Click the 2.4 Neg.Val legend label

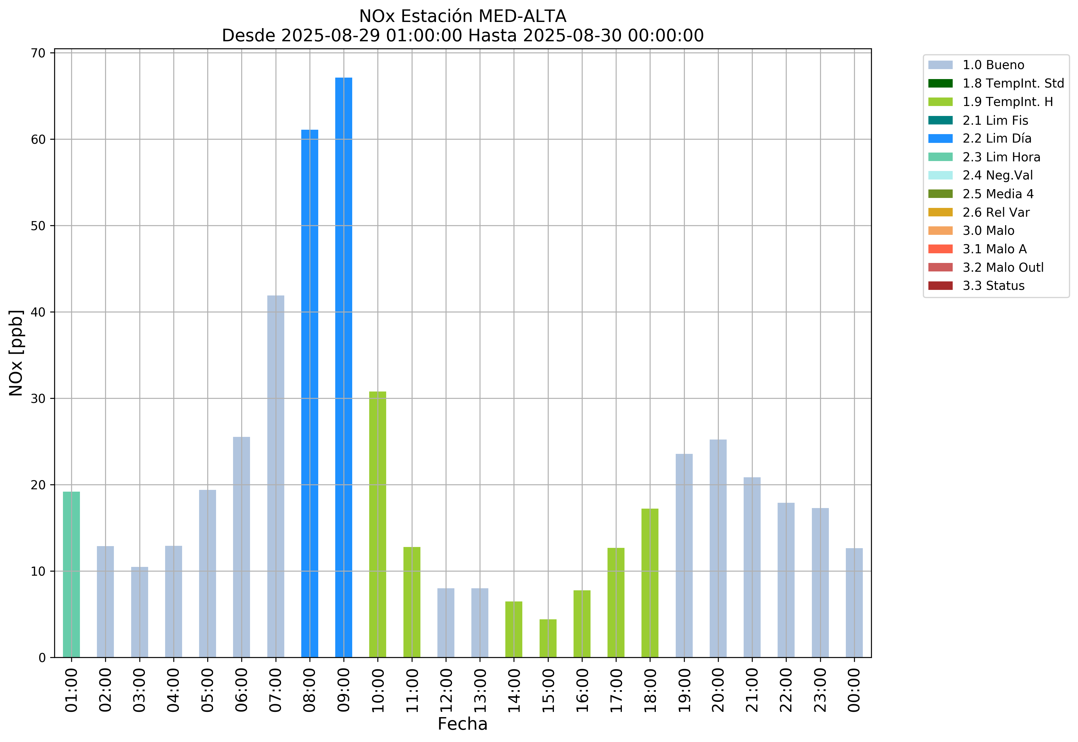click(x=997, y=175)
